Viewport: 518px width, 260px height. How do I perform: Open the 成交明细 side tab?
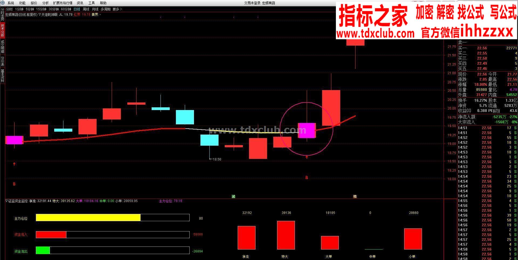point(2,46)
